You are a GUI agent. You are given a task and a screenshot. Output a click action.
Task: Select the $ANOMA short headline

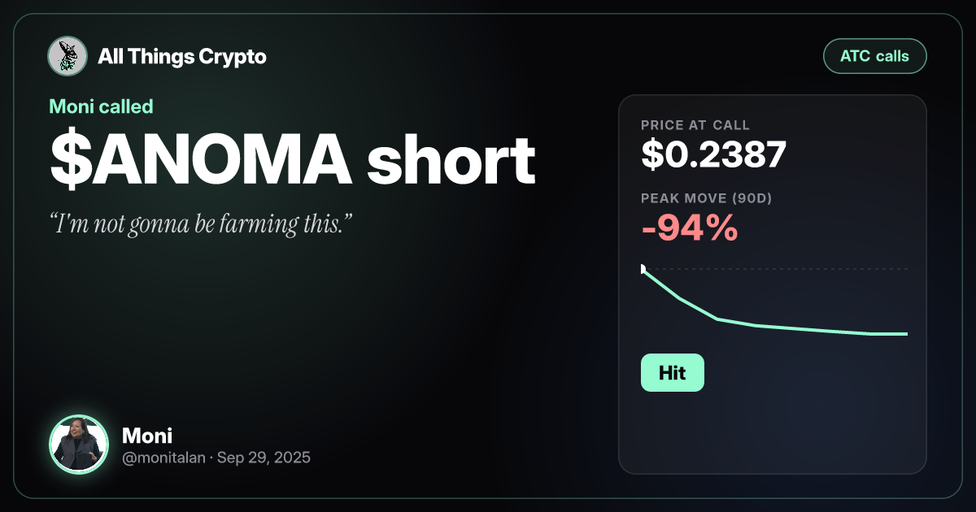pyautogui.click(x=293, y=160)
